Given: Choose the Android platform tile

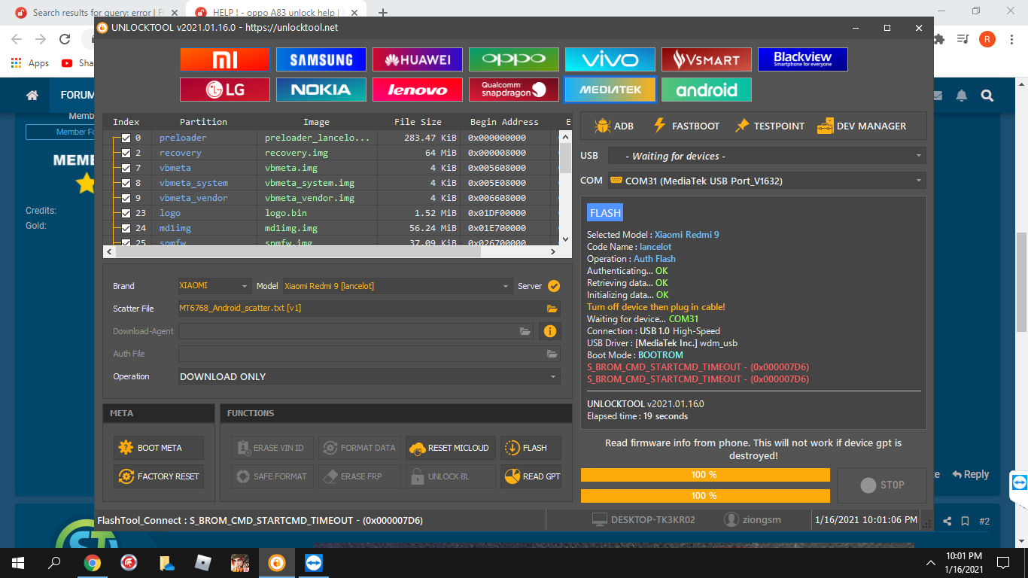Looking at the screenshot, I should (x=706, y=90).
